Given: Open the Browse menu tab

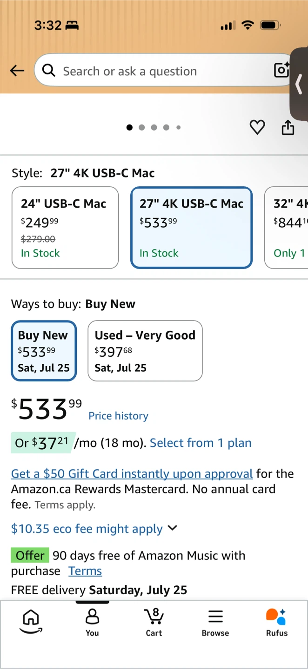Looking at the screenshot, I should click(215, 622).
